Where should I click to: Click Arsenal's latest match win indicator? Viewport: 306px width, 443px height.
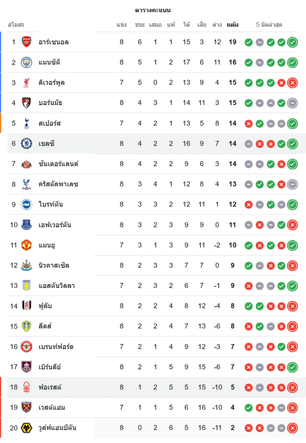(x=292, y=43)
